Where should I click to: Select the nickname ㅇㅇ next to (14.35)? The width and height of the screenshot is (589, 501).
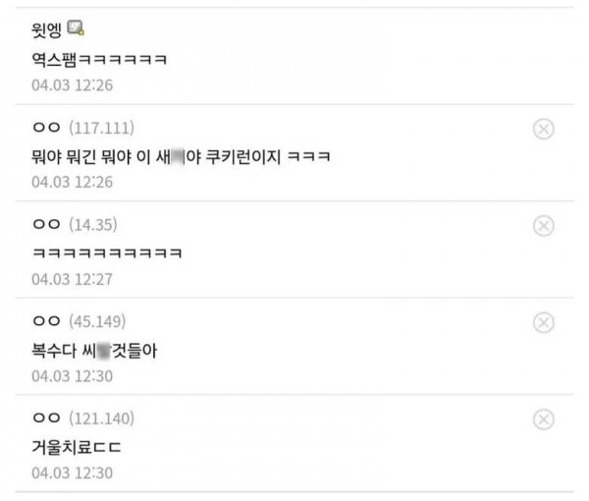(x=46, y=224)
